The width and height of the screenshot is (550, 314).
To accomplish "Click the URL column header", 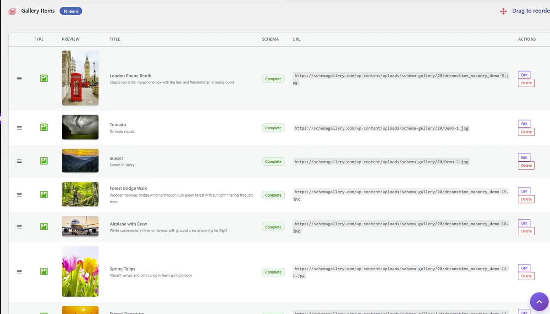I will [x=297, y=39].
